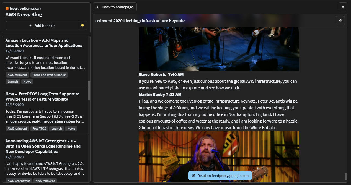Copy article link via chain icon
351x185 pixels.
pos(340,20)
